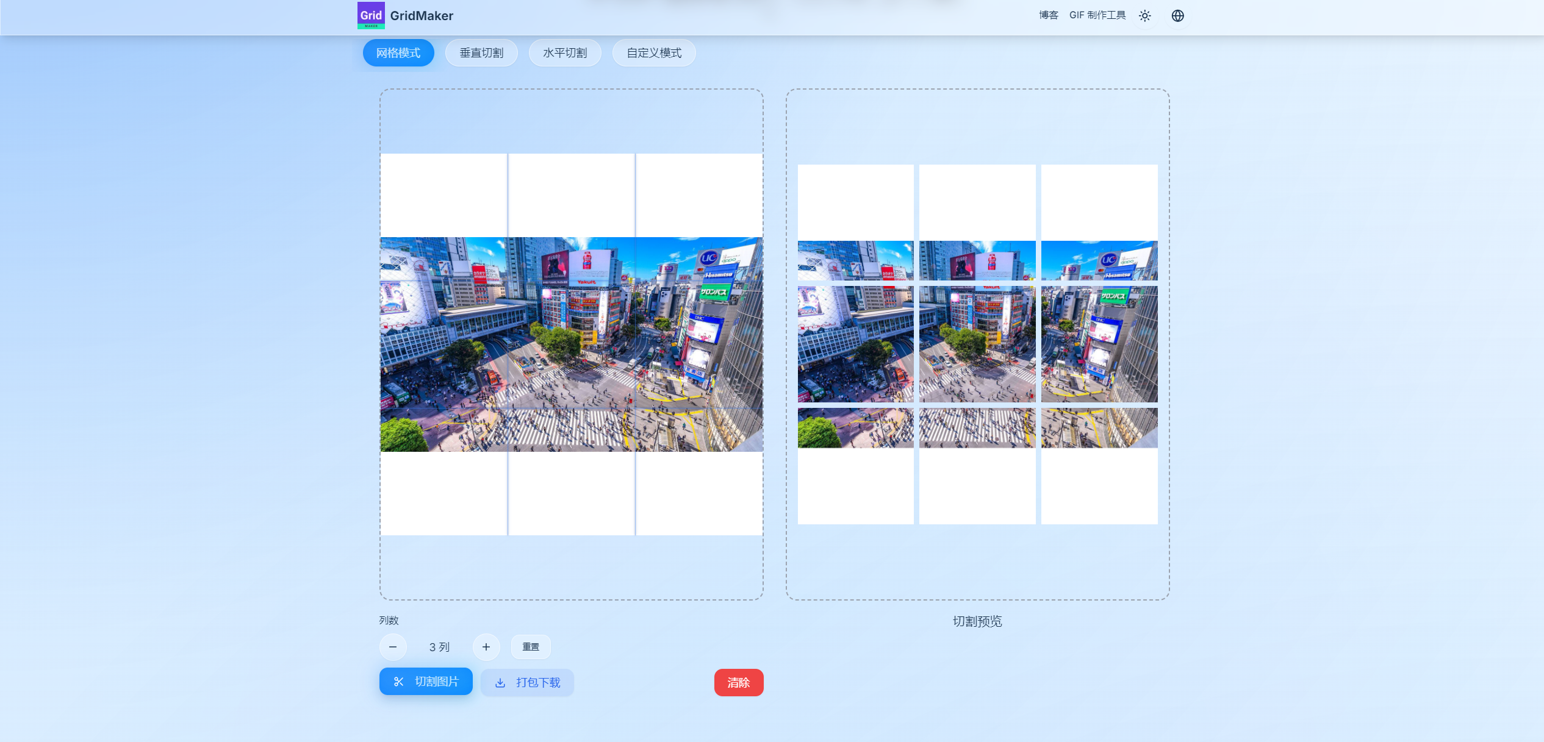Toggle light/dark theme with the sun icon
1544x742 pixels.
coord(1144,15)
